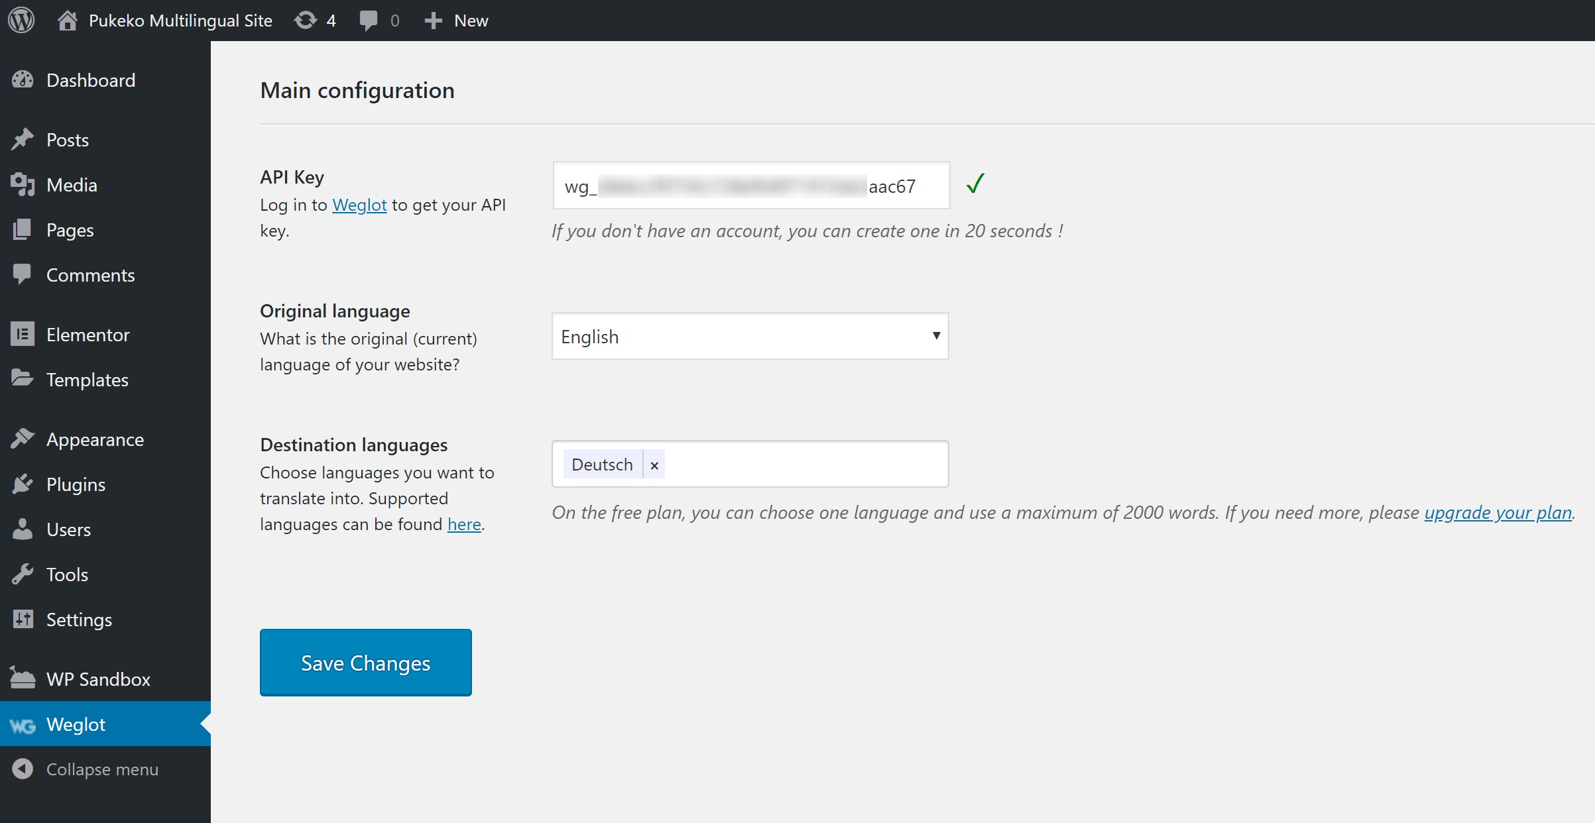Click the Original language label
Viewport: 1595px width, 823px height.
tap(335, 311)
